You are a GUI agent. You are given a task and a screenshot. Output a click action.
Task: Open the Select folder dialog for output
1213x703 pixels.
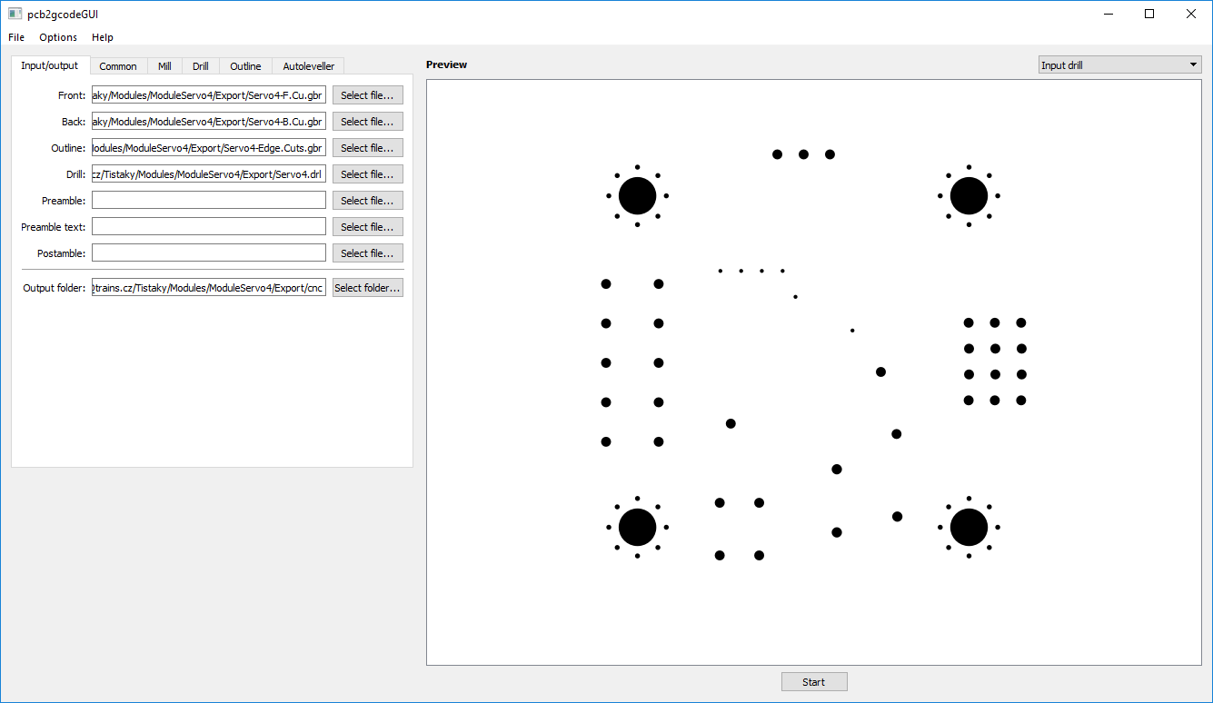367,287
